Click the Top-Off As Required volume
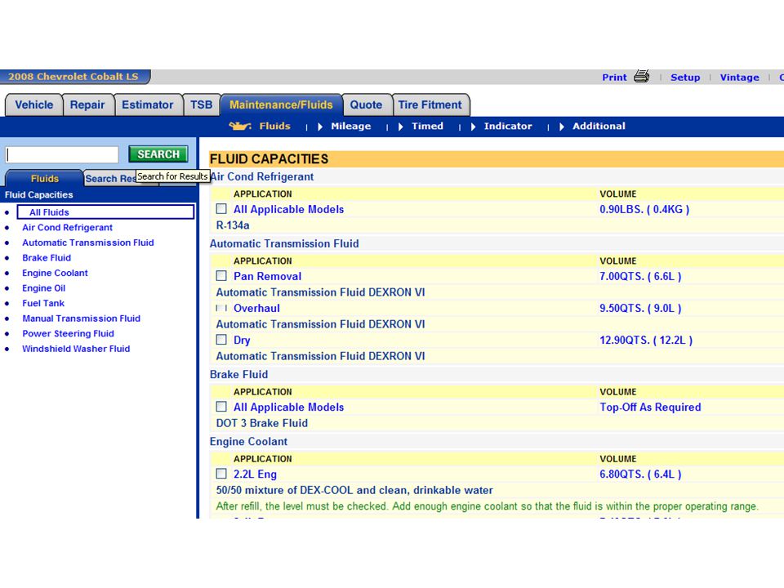Viewport: 784px width, 588px height. click(x=650, y=407)
